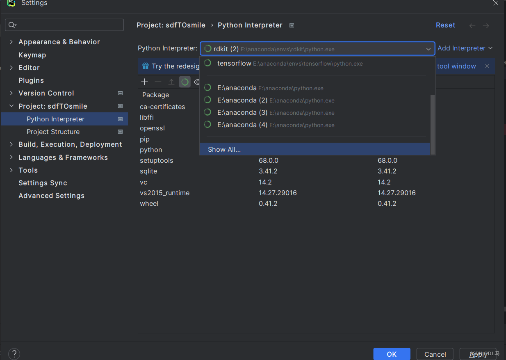Screen dimensions: 506x360
Task: Click the Cancel button
Action: click(435, 354)
